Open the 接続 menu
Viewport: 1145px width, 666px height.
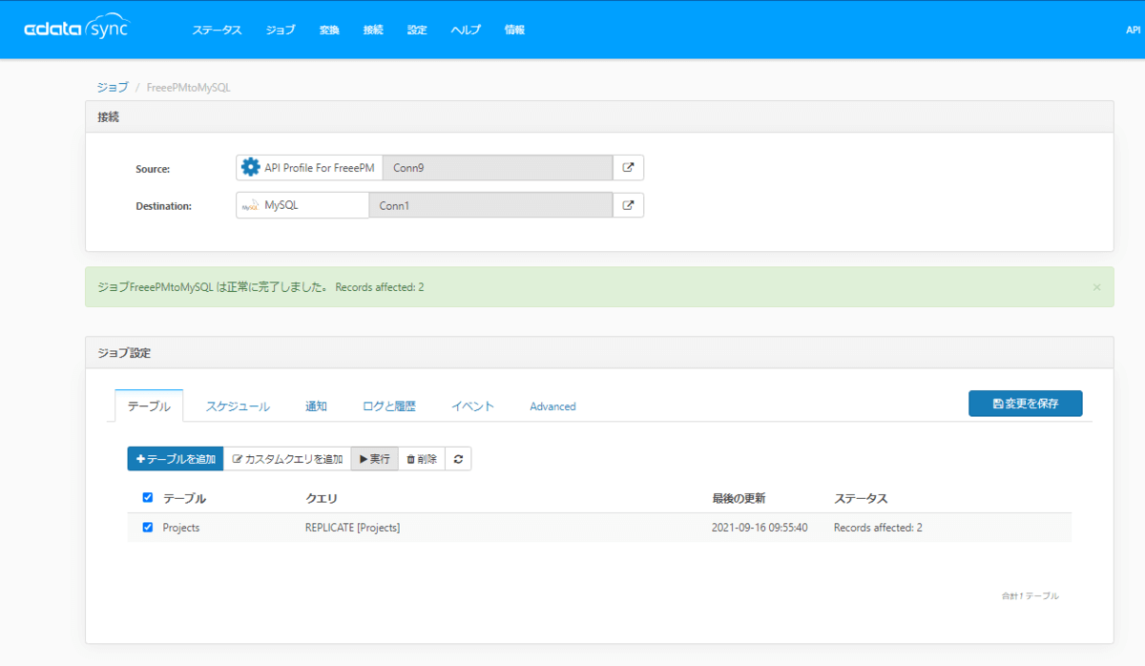(373, 30)
